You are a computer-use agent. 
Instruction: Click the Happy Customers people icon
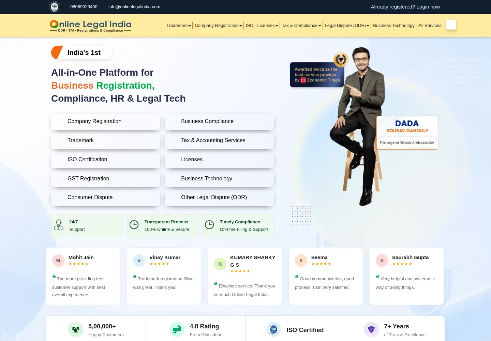coord(76,329)
